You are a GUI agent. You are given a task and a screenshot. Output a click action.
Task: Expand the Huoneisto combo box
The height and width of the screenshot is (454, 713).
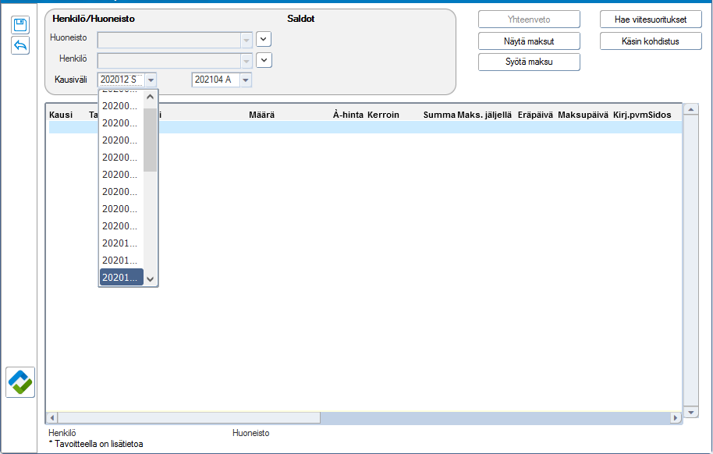click(x=247, y=40)
